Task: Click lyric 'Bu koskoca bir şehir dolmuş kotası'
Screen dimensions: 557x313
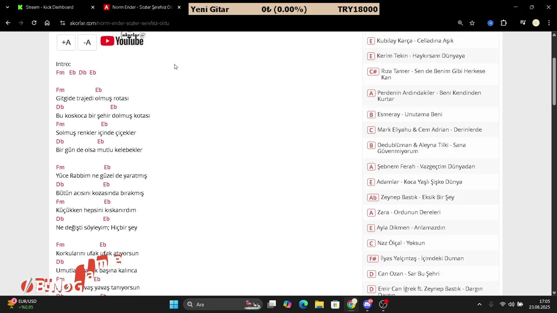Action: click(103, 116)
